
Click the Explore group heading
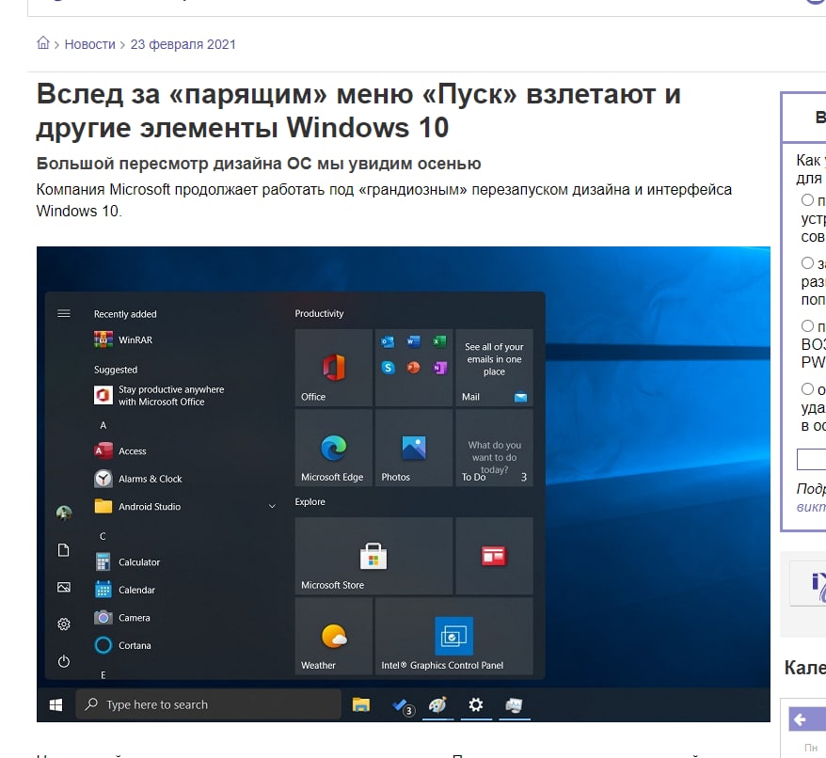coord(310,502)
